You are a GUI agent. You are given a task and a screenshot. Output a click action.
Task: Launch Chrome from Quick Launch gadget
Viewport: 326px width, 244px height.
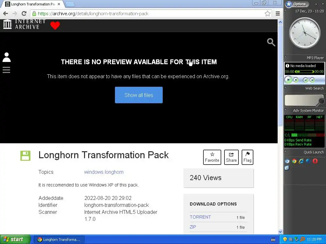point(294,161)
